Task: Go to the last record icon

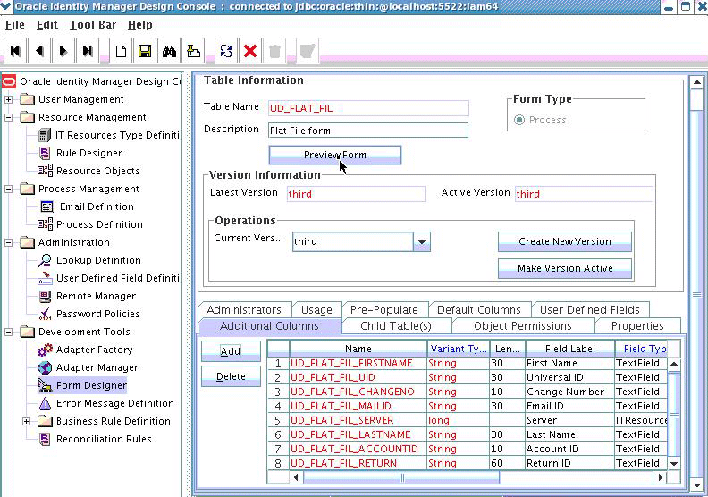Action: 87,51
